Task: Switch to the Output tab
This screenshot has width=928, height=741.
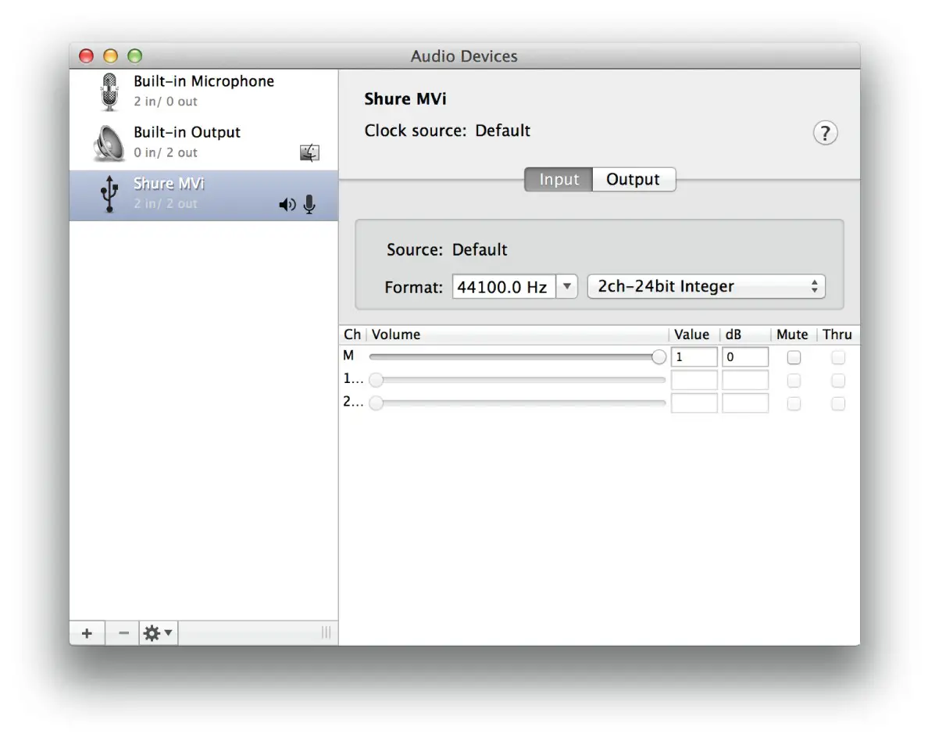Action: click(x=634, y=179)
